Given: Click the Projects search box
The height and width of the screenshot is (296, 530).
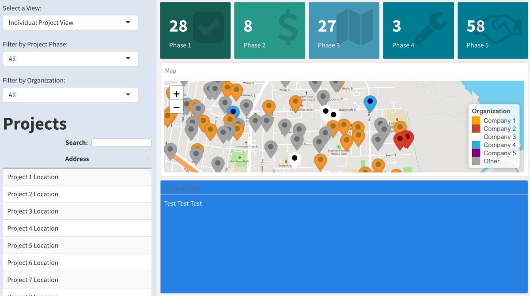Looking at the screenshot, I should [x=121, y=143].
